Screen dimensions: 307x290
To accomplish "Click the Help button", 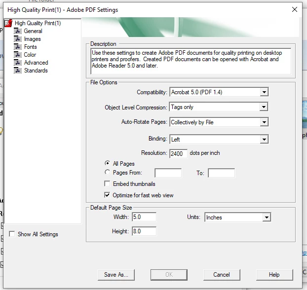I will 274,275.
